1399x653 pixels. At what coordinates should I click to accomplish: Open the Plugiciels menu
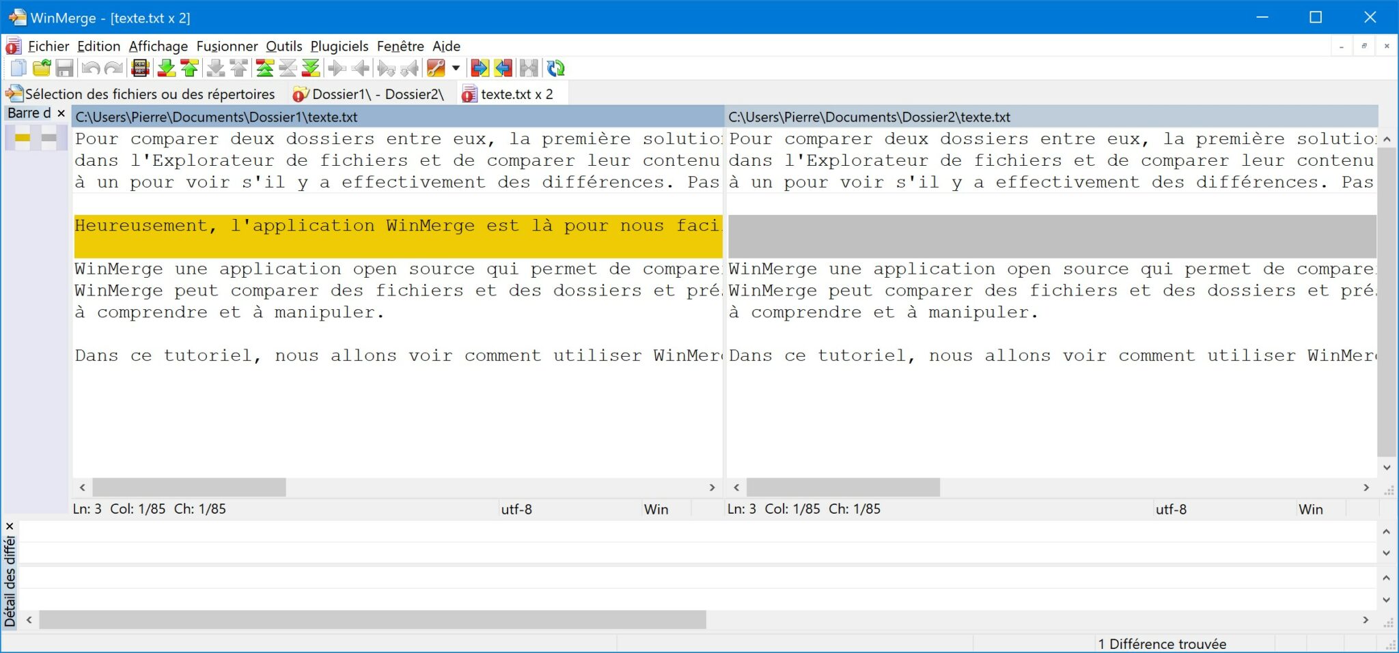click(339, 46)
